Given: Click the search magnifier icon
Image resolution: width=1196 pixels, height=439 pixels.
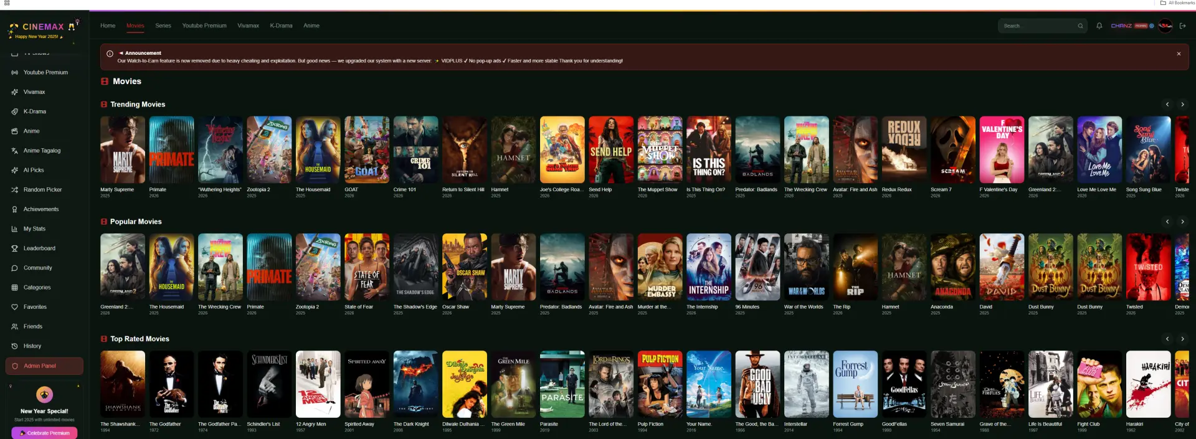Looking at the screenshot, I should click(x=1080, y=26).
